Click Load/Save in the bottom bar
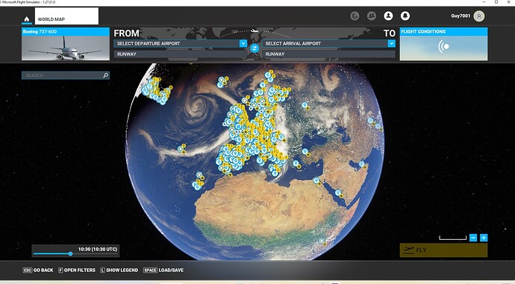The image size is (515, 284). click(163, 271)
